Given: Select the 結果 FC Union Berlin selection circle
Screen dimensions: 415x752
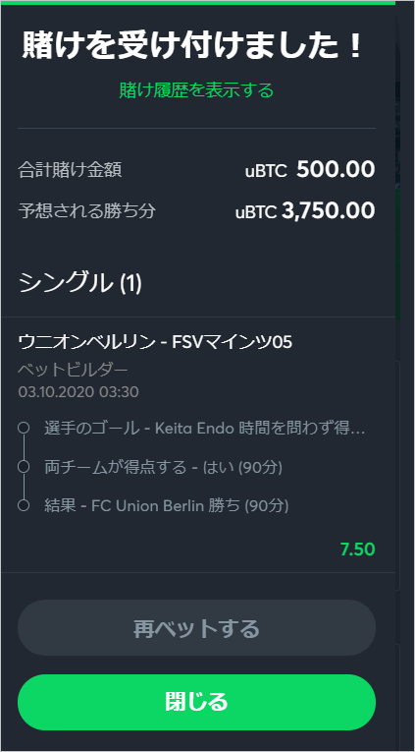Looking at the screenshot, I should [24, 505].
